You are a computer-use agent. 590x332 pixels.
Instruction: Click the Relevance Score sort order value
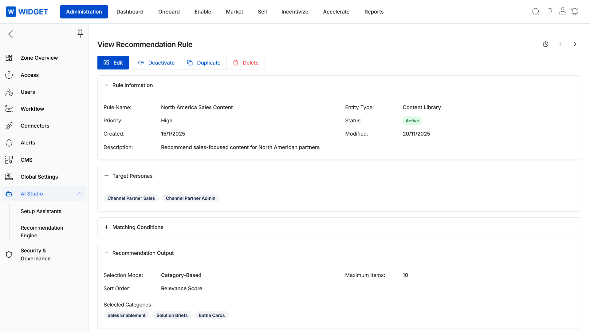[182, 288]
